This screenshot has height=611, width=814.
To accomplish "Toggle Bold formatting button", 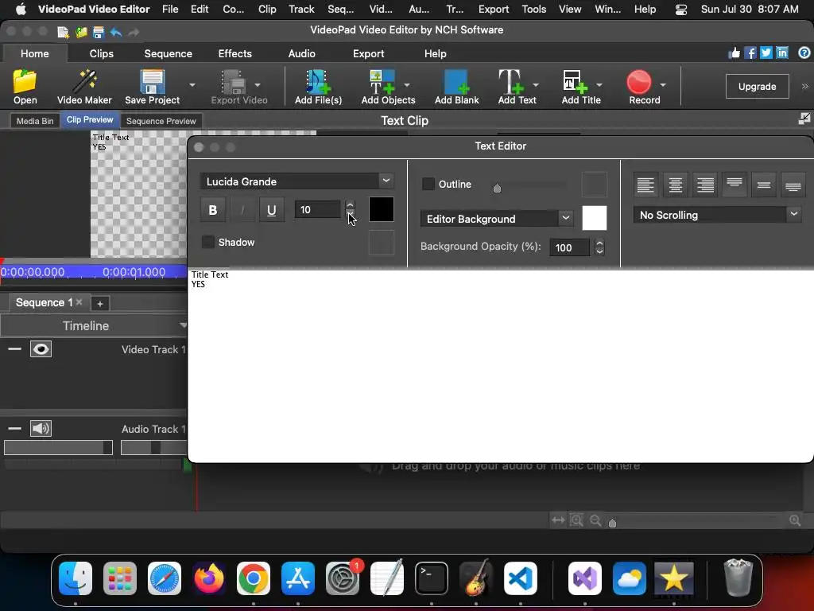I will pyautogui.click(x=213, y=210).
